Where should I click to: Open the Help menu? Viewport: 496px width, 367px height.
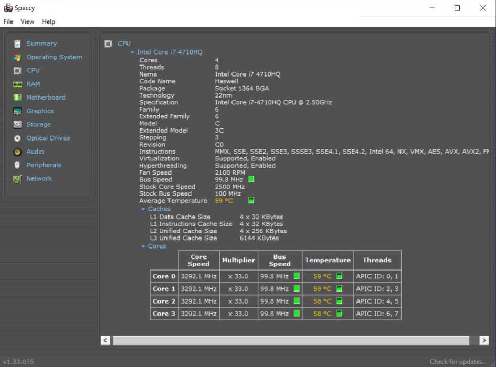click(x=48, y=21)
